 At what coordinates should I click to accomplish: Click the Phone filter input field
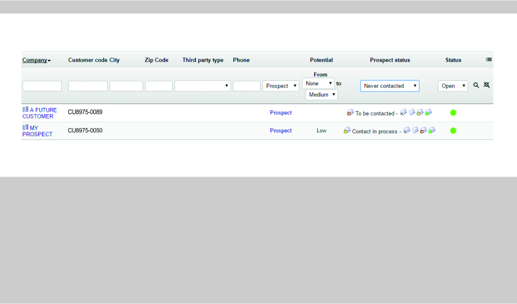click(x=247, y=86)
